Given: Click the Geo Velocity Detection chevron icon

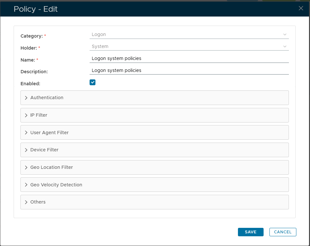Looking at the screenshot, I should (26, 185).
